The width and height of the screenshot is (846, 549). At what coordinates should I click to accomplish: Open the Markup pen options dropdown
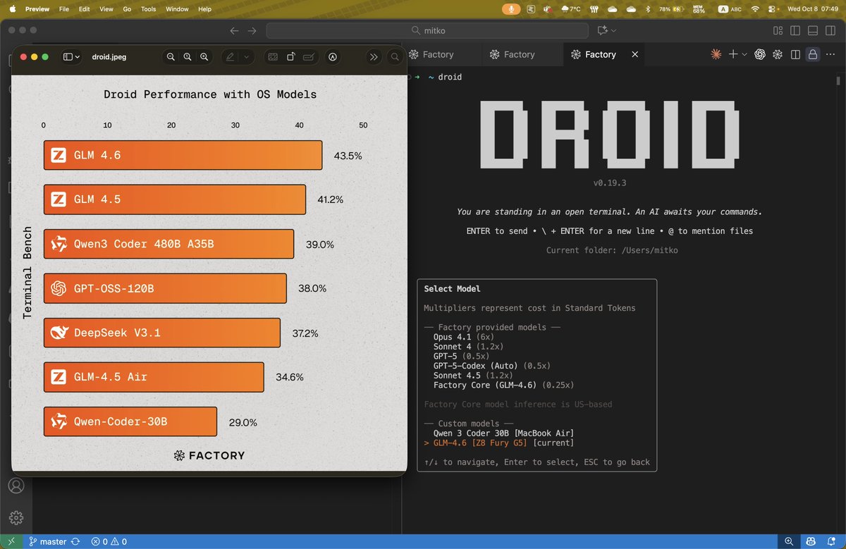[247, 57]
